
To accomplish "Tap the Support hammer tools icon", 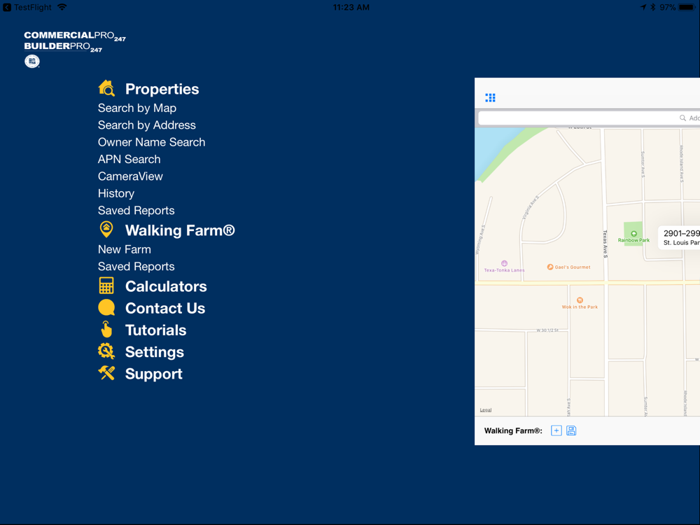I will point(106,373).
